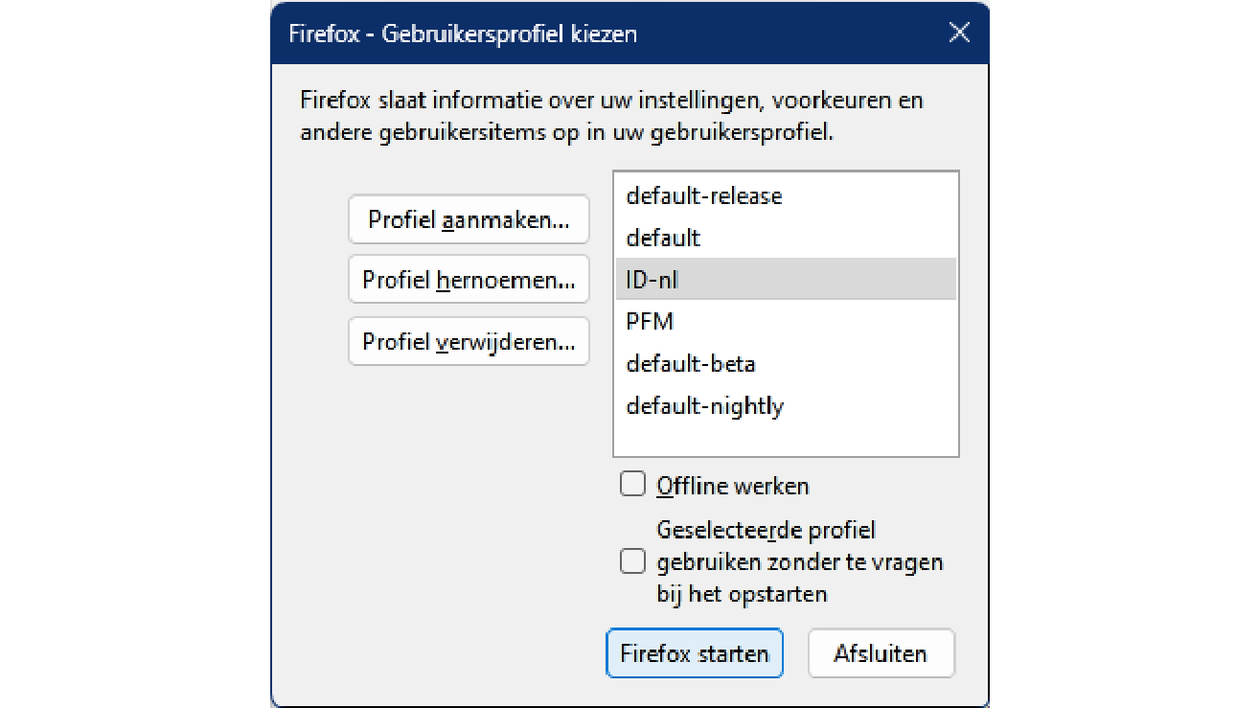
Task: Enable the use-selected-profile-without-asking checkbox square
Action: (x=632, y=561)
